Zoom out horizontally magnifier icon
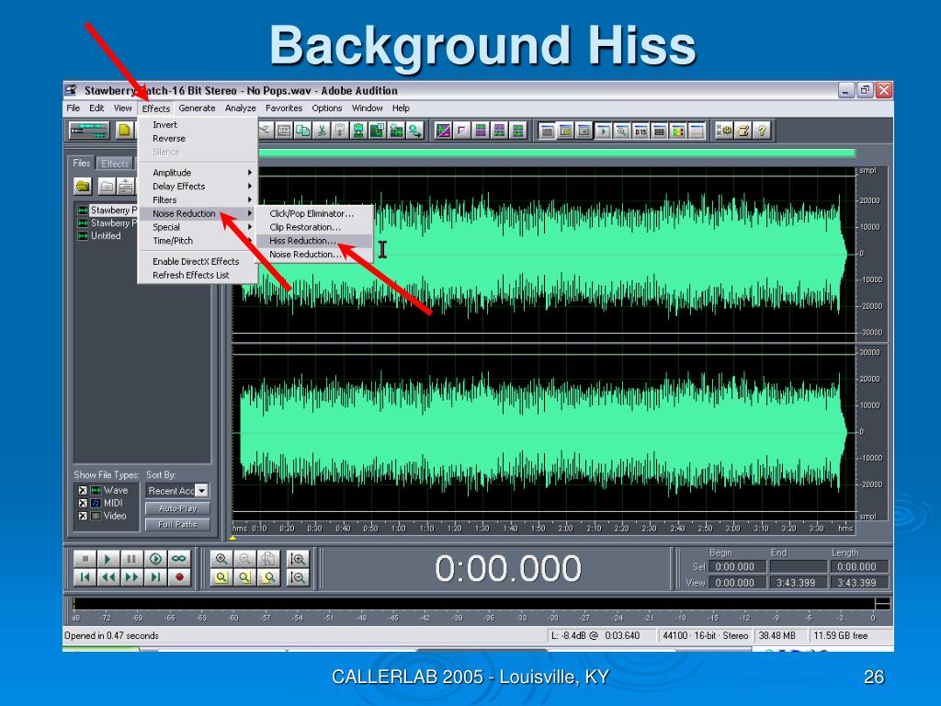Screen dimensions: 941x706 [244, 559]
